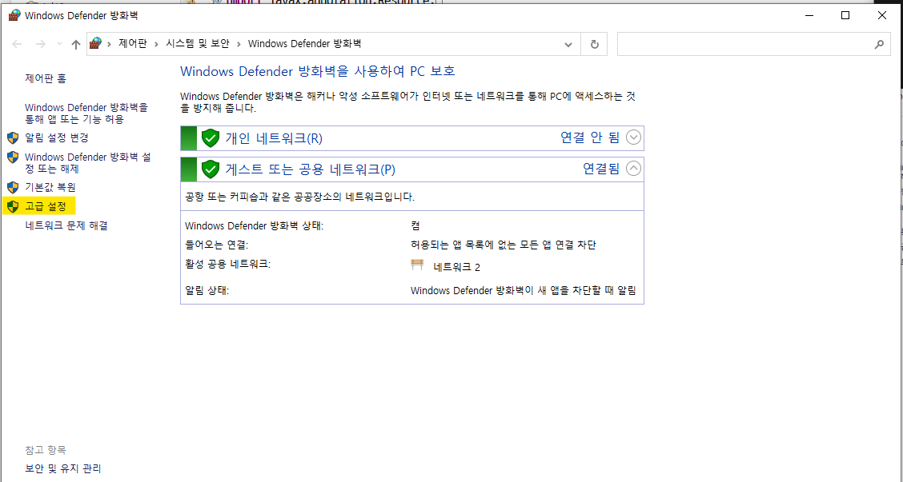The width and height of the screenshot is (903, 482).
Task: Click 허용되는 앱 목록에 없는 모든 앱 연결 차단 text
Action: pos(504,245)
